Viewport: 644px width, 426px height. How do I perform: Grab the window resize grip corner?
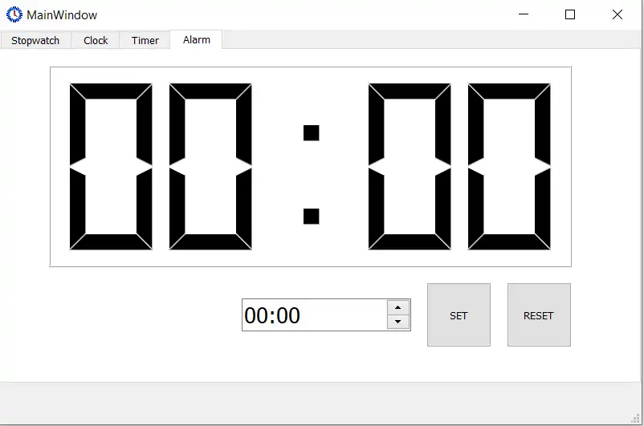click(635, 419)
